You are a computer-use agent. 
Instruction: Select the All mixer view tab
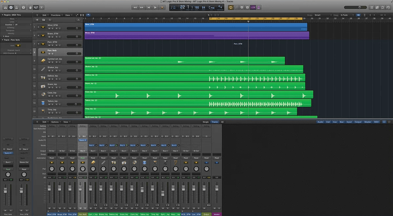(222, 122)
